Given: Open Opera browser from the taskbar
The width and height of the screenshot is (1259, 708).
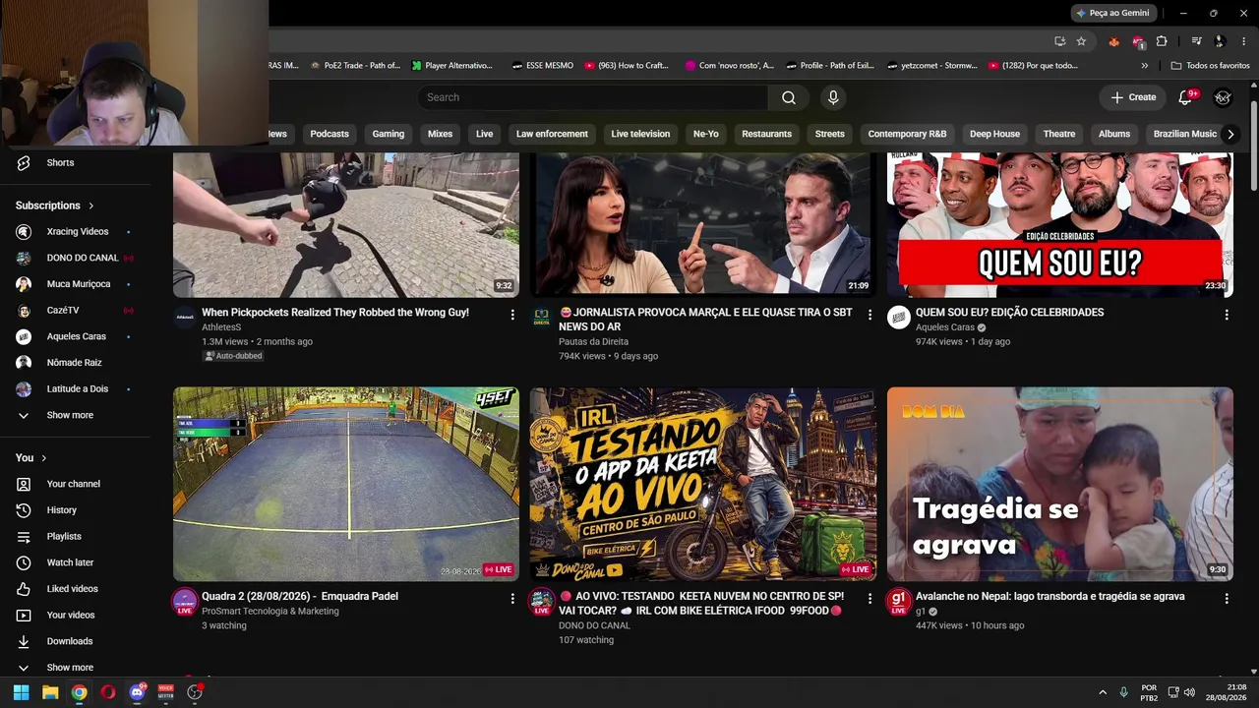Looking at the screenshot, I should click(x=107, y=692).
